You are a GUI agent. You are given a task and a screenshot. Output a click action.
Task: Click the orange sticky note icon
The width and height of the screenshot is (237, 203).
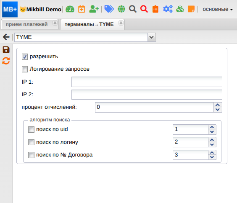point(191,9)
